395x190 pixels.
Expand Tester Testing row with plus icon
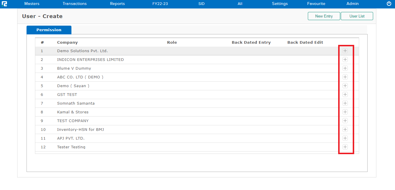[345, 147]
